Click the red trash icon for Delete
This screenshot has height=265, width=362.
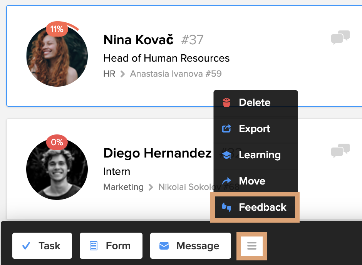point(227,102)
